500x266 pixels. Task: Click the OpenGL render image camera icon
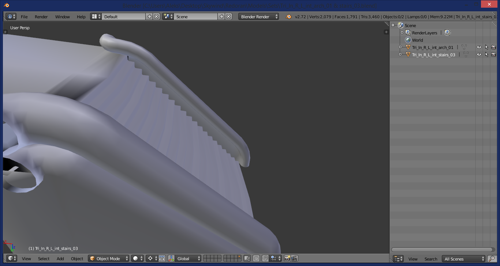(287, 258)
